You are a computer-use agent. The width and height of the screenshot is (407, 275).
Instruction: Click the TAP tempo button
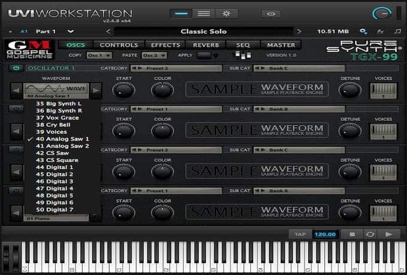click(300, 234)
